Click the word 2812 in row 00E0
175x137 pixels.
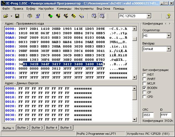tap(56, 68)
